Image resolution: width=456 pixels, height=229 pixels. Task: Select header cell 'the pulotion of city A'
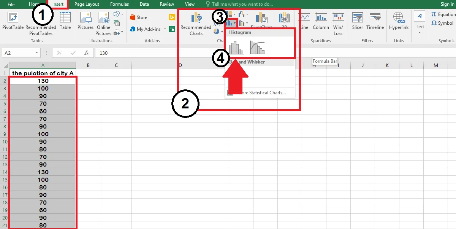click(43, 73)
